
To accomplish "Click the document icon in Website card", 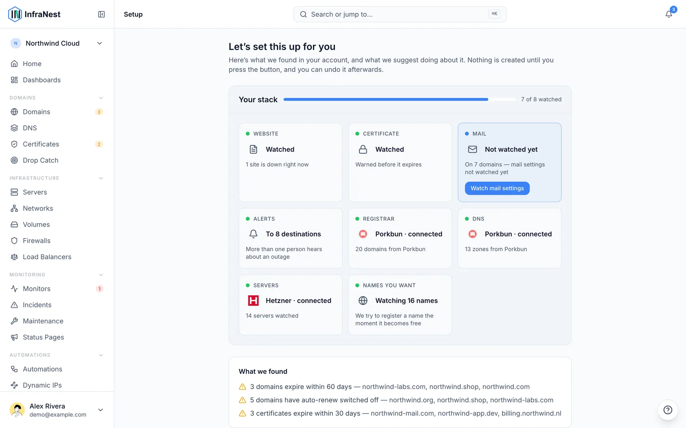I will click(x=253, y=149).
